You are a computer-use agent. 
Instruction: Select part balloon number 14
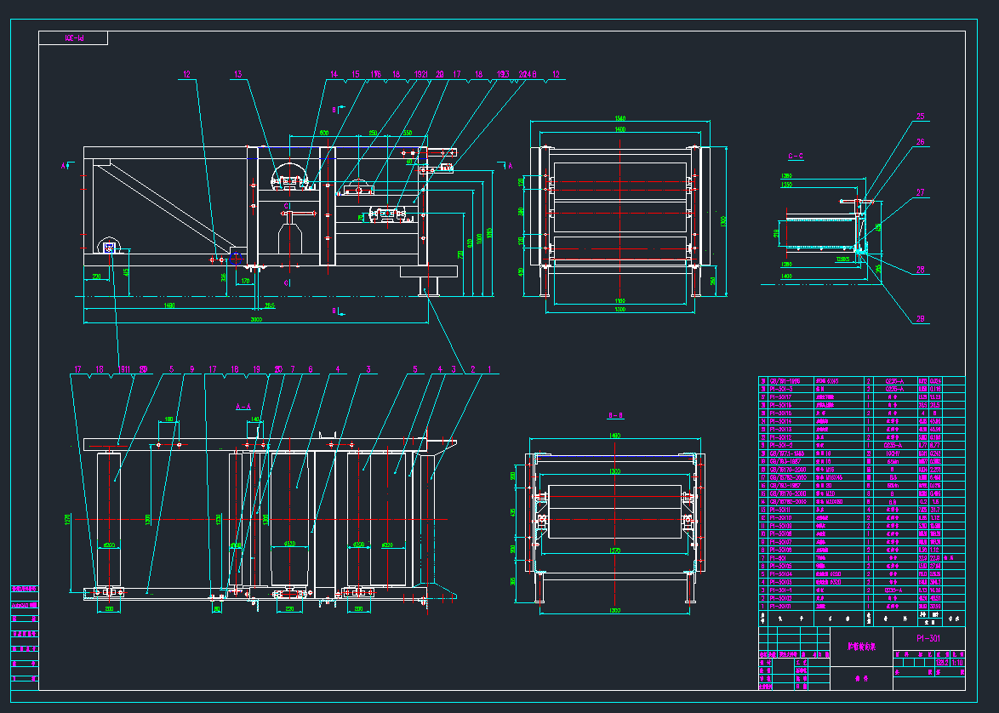[334, 75]
